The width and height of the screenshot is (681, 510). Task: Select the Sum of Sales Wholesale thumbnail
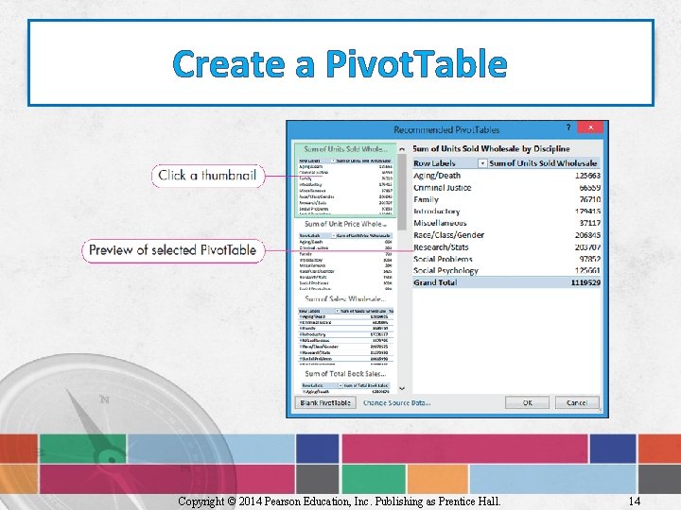[x=345, y=331]
